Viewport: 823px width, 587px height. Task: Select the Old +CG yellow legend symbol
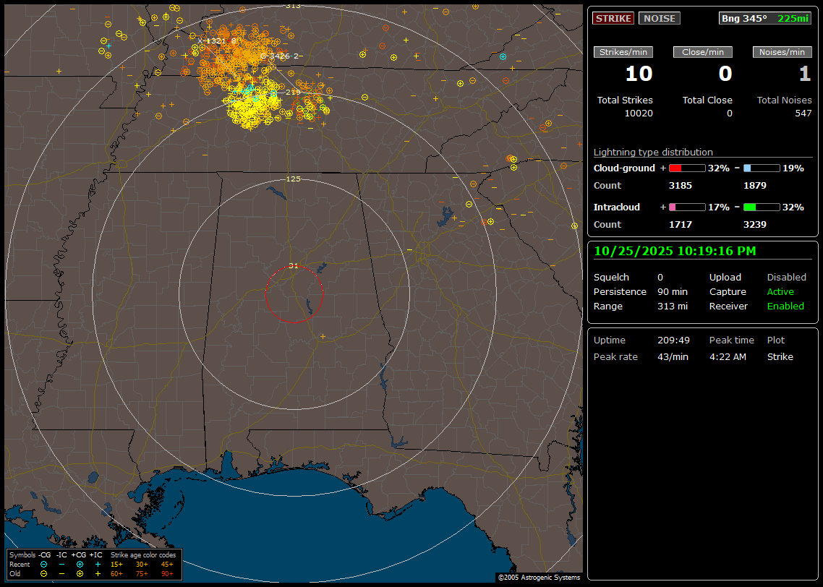[80, 573]
